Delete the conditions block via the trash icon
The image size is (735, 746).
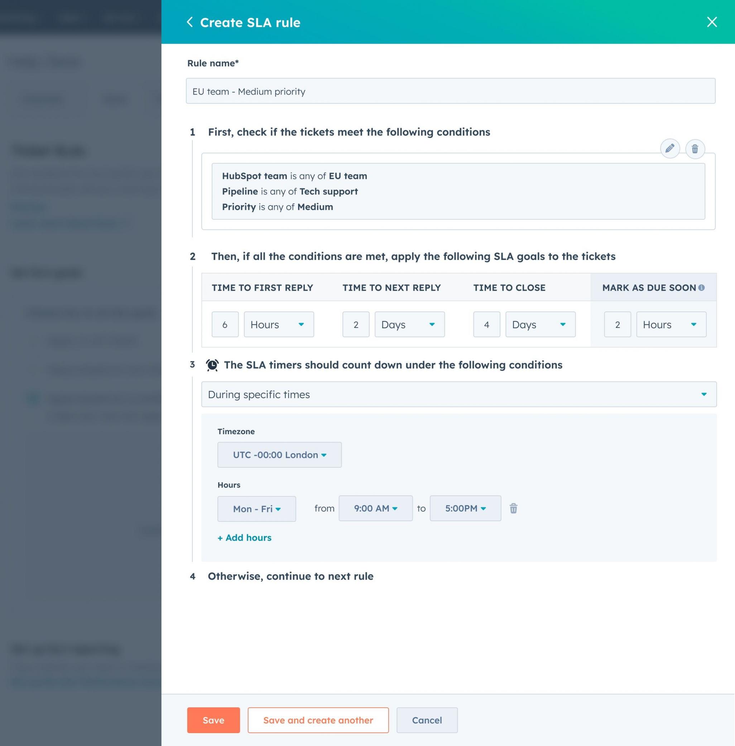pos(695,149)
